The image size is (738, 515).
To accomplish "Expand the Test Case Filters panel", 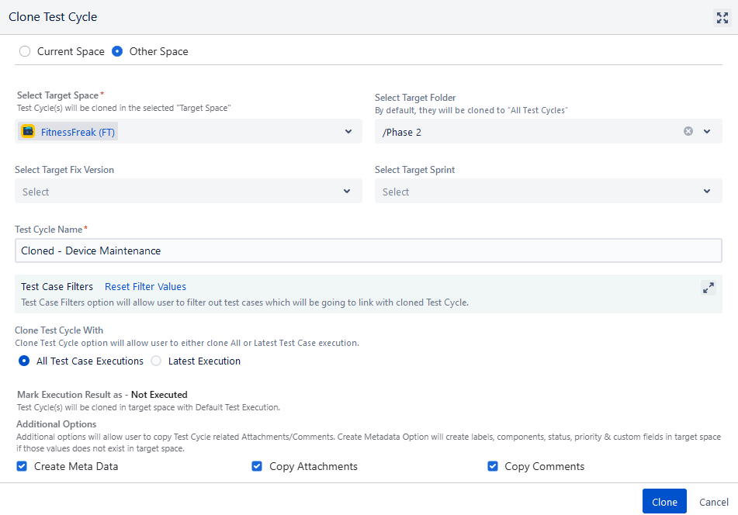I will 708,287.
